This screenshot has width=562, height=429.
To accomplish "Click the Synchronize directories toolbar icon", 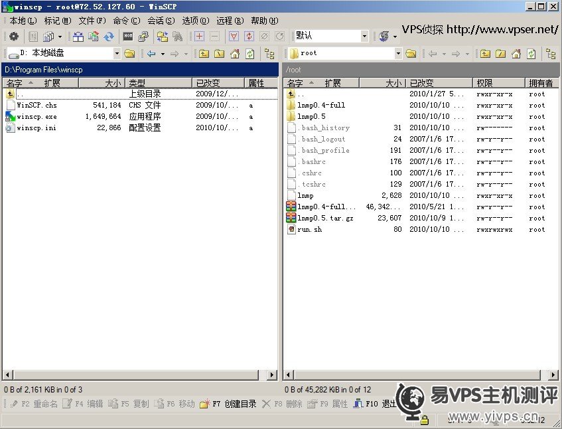I will (x=109, y=37).
